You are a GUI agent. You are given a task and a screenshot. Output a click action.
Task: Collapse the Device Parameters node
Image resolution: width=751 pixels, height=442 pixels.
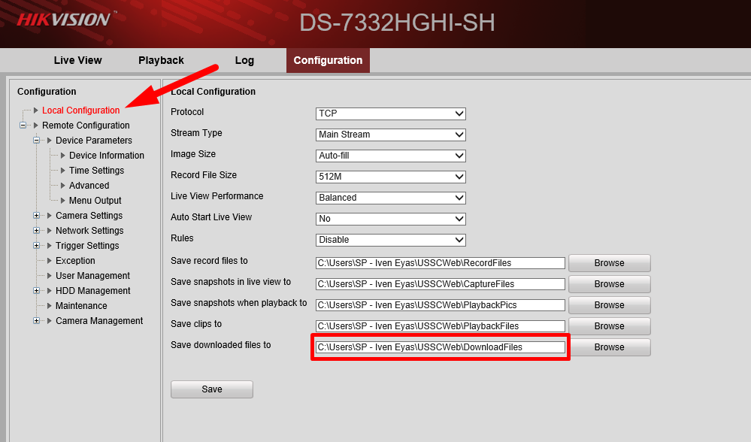click(36, 141)
